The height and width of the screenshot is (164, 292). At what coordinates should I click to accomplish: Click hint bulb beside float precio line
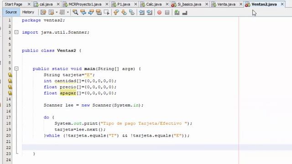pyautogui.click(x=10, y=87)
